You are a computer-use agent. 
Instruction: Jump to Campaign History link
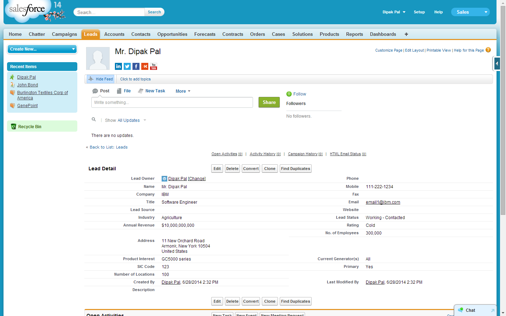click(x=305, y=154)
